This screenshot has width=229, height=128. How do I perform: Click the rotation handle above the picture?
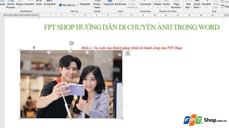pos(72,43)
